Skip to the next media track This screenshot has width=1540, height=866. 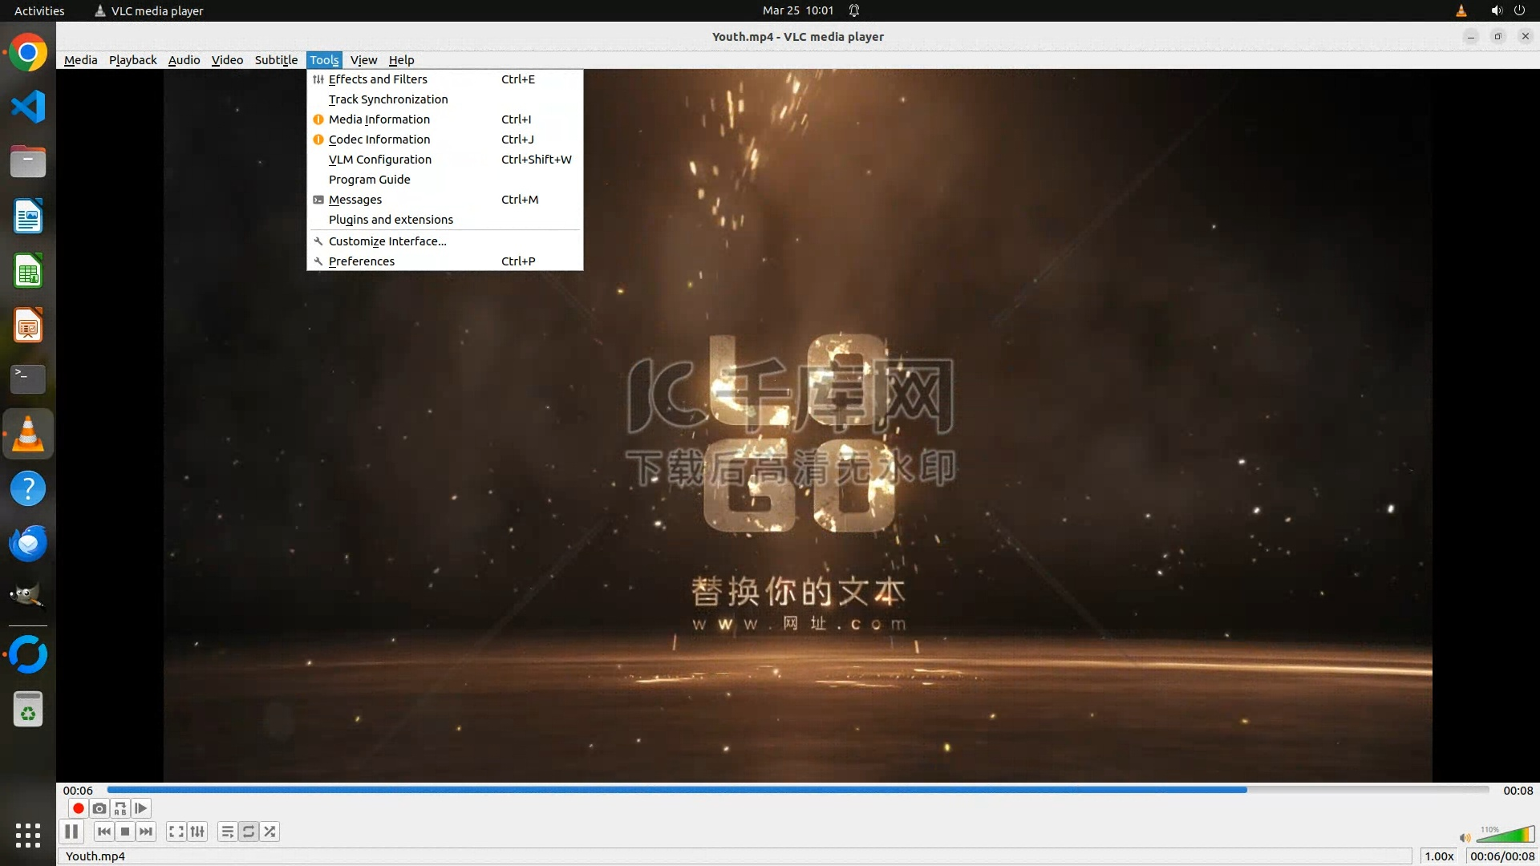point(146,832)
